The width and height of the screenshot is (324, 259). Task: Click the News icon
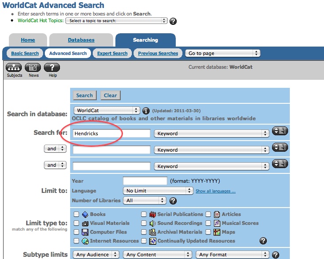tap(33, 68)
